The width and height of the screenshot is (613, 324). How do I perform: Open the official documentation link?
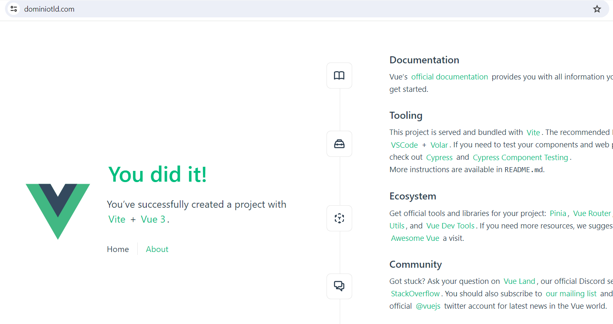click(450, 77)
